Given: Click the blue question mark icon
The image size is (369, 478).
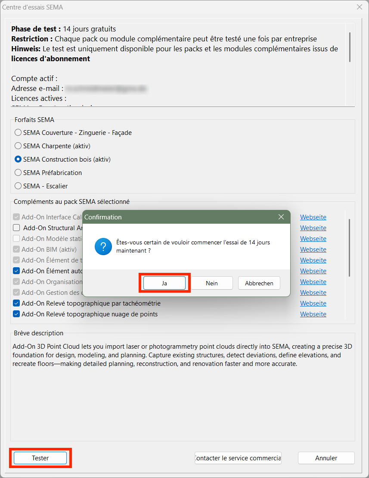Looking at the screenshot, I should (x=103, y=247).
